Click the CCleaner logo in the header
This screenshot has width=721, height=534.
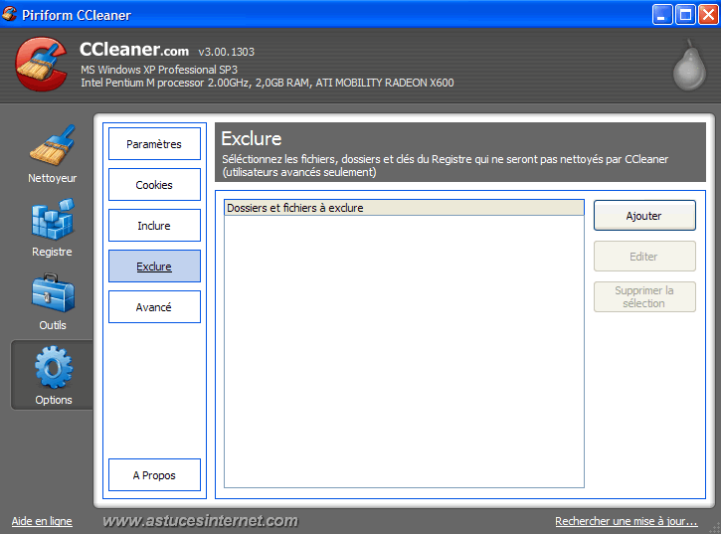point(42,64)
